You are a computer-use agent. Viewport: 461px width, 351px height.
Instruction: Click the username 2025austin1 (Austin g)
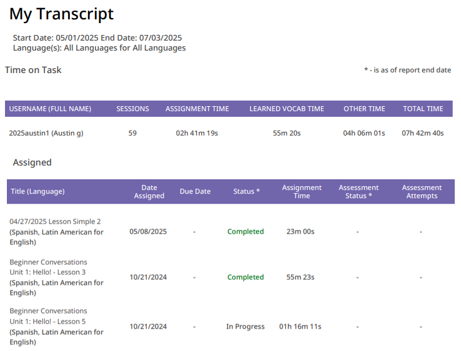[46, 133]
